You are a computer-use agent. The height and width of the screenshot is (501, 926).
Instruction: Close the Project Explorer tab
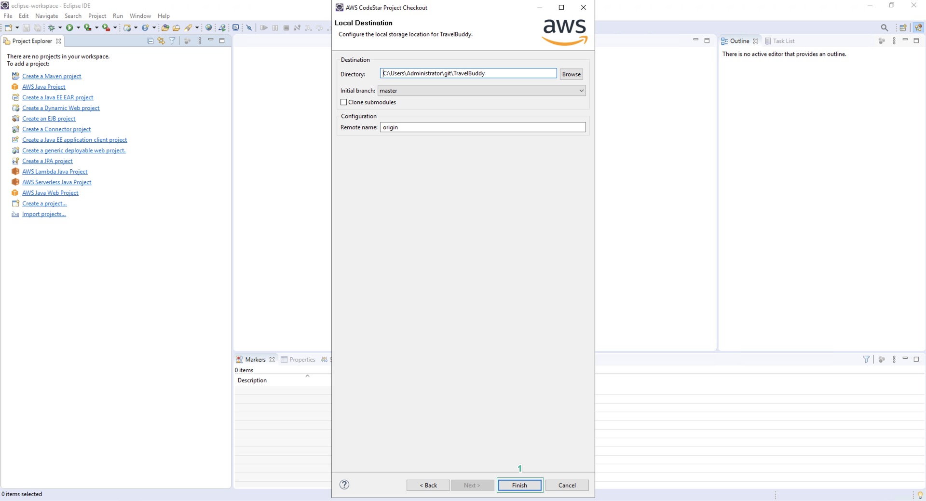pos(58,41)
